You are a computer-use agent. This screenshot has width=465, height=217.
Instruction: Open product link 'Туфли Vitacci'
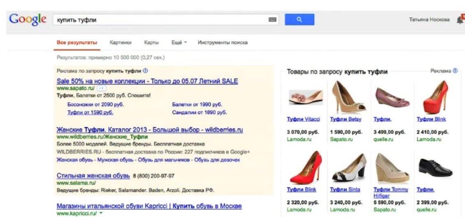304,119
